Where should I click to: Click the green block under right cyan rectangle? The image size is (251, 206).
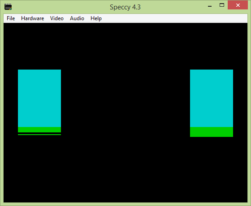212,132
